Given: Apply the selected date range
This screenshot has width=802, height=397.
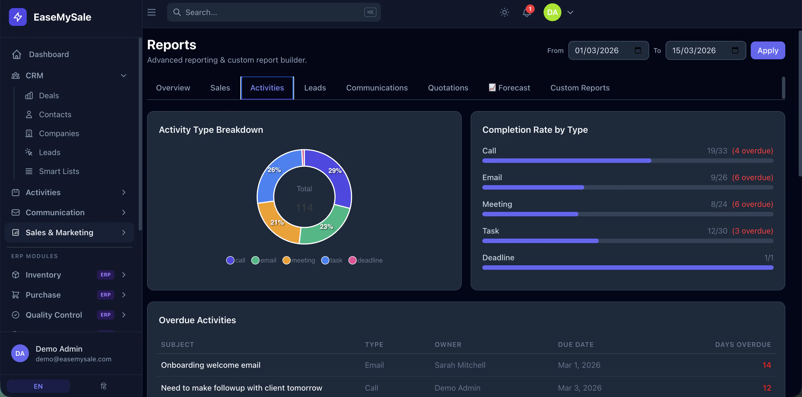Looking at the screenshot, I should click(767, 50).
